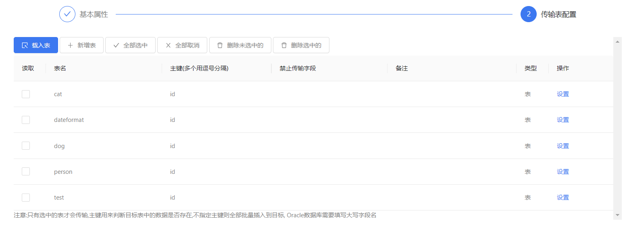Click the 载入表 load table button
This screenshot has width=627, height=237.
pos(36,45)
